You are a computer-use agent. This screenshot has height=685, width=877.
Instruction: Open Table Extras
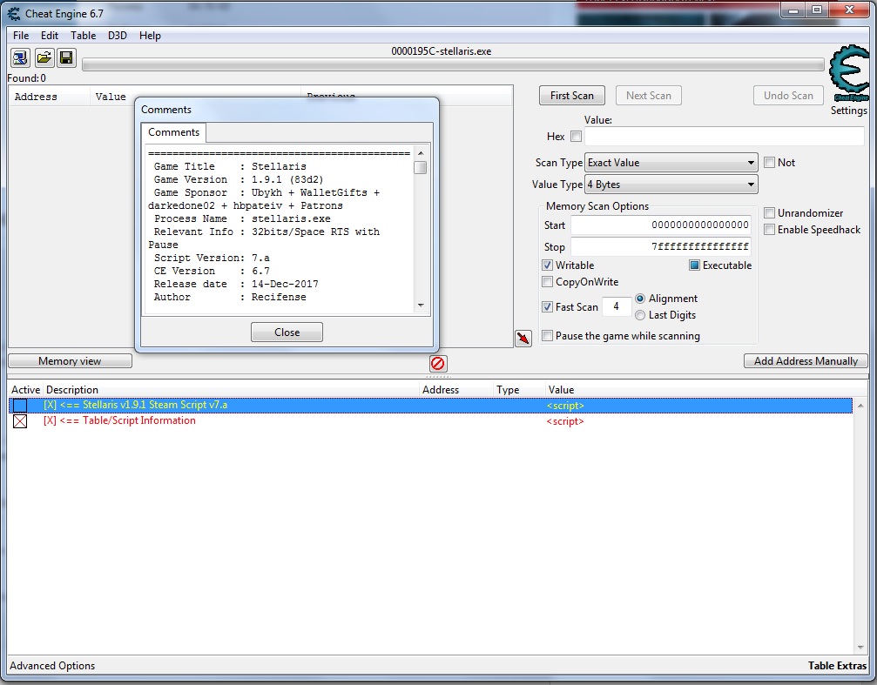837,666
